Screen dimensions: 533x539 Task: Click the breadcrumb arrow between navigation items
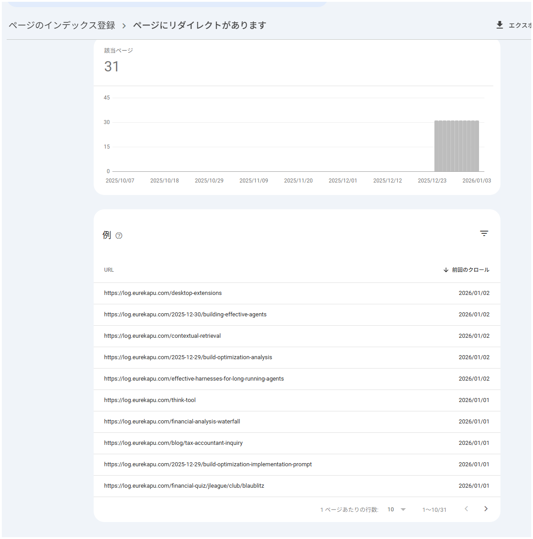click(x=124, y=25)
